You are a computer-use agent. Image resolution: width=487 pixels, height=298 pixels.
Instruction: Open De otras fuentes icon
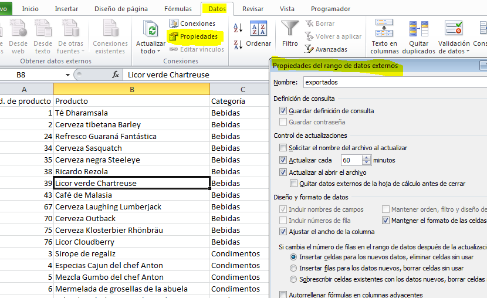click(x=71, y=29)
